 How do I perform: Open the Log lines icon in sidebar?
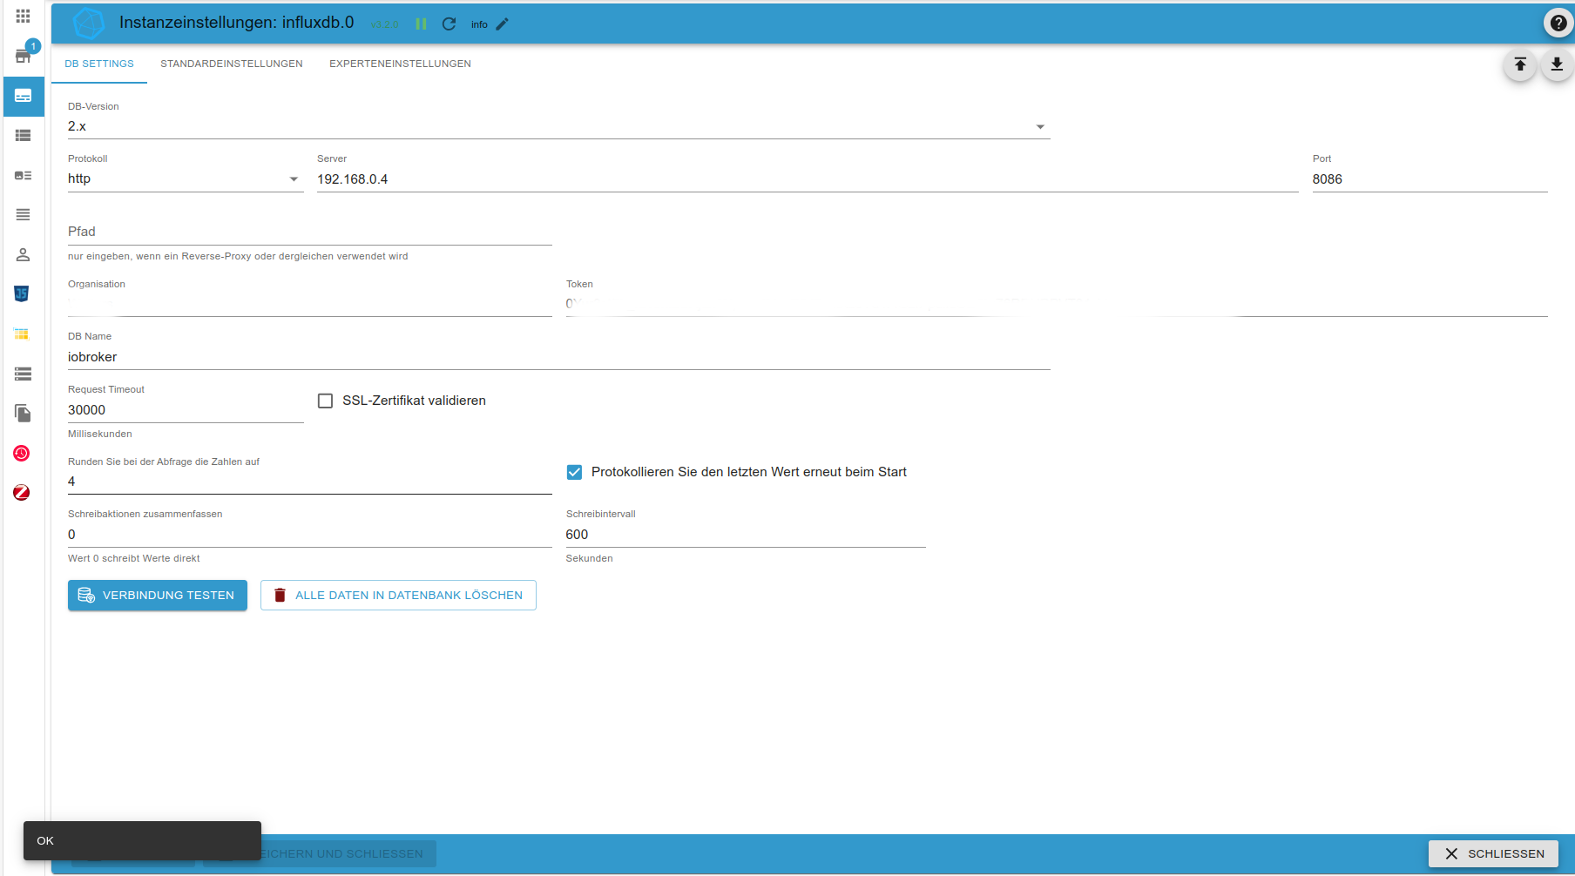tap(24, 214)
